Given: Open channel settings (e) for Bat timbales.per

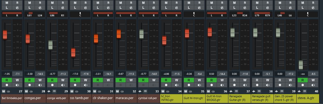Looking at the screenshot, I should click(17, 8).
